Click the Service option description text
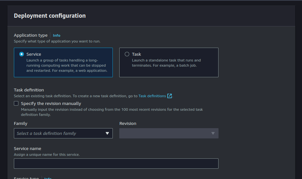 [x=67, y=65]
